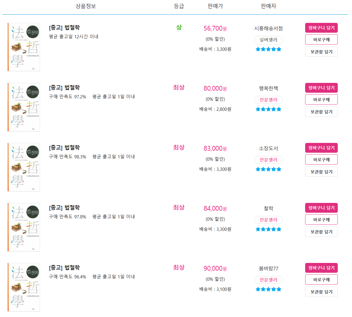Open seller page for 시흥해송서점
The image size is (352, 317).
point(268,29)
